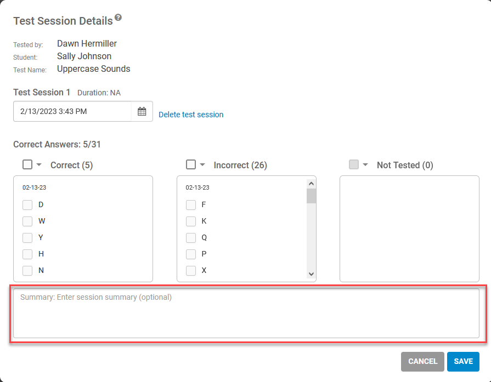Image resolution: width=491 pixels, height=382 pixels.
Task: Open the calendar date picker icon
Action: pyautogui.click(x=142, y=111)
